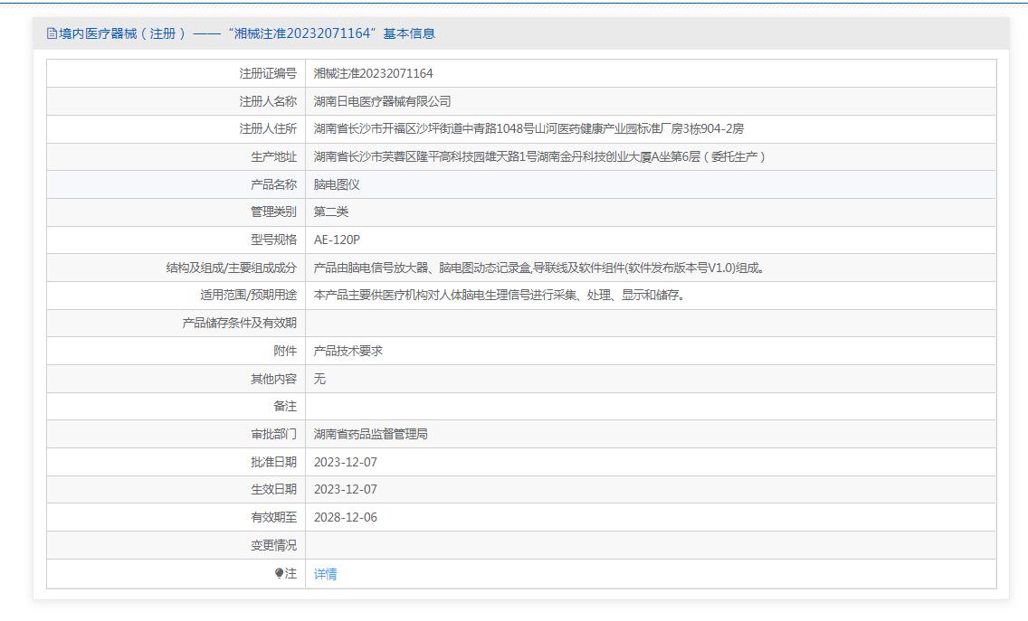Click the 注册人住所 label
This screenshot has width=1028, height=621.
click(268, 129)
